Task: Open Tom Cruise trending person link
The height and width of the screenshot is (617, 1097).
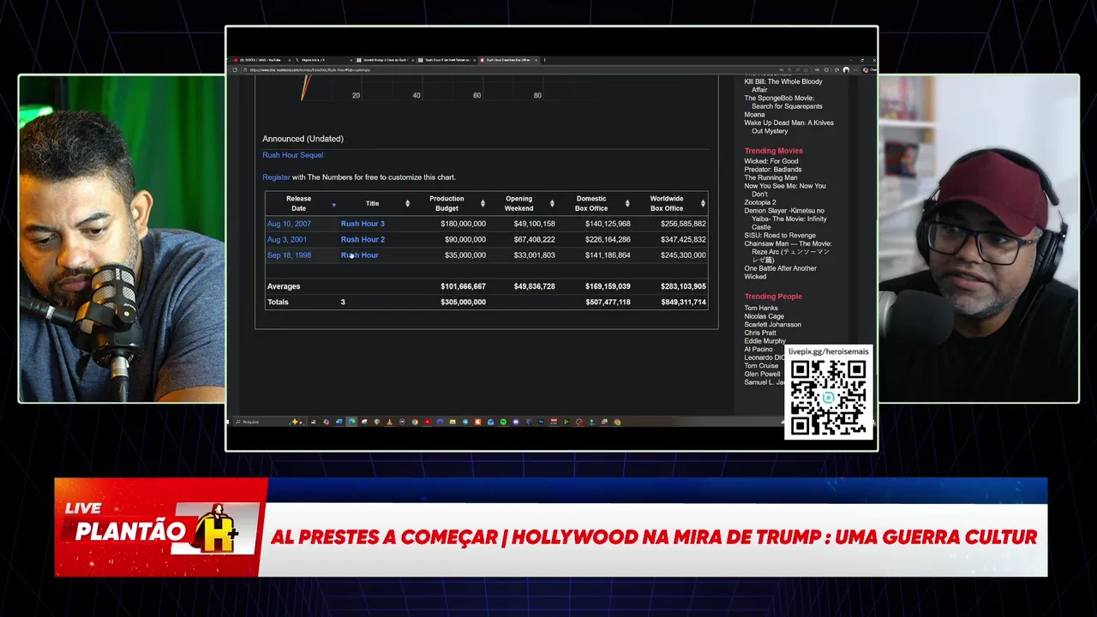Action: 761,366
